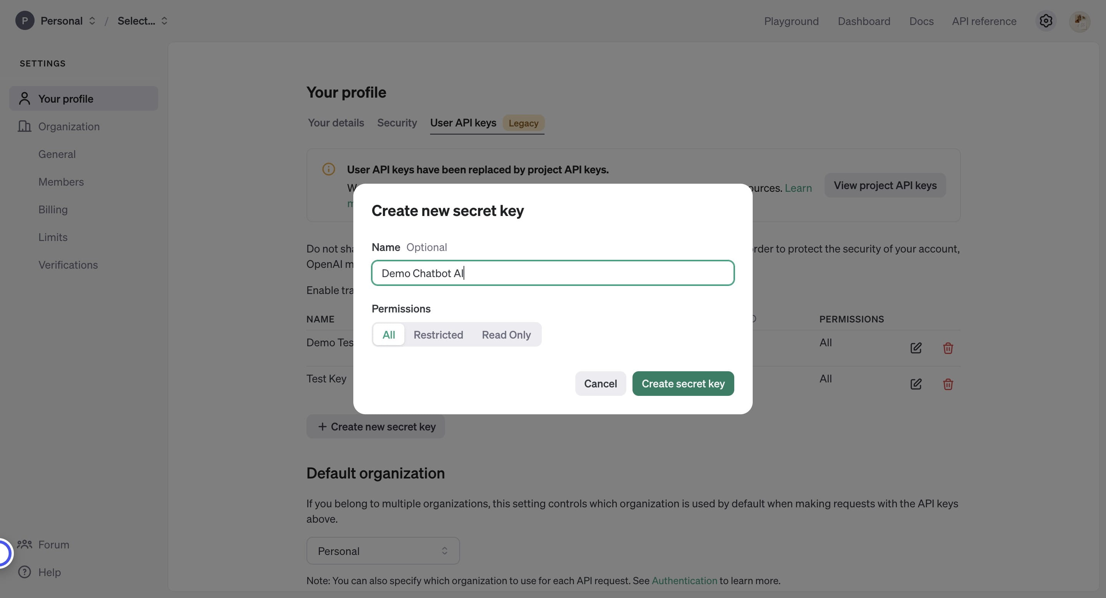This screenshot has height=598, width=1106.
Task: Cancel the new secret key dialog
Action: coord(600,383)
